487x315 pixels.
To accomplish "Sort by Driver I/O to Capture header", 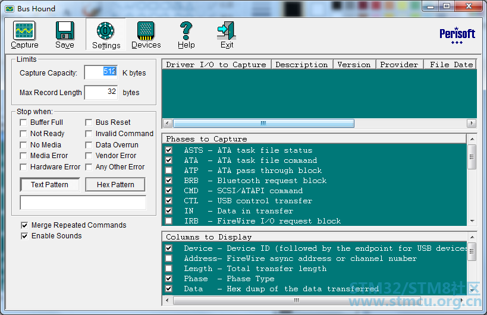I will (216, 65).
